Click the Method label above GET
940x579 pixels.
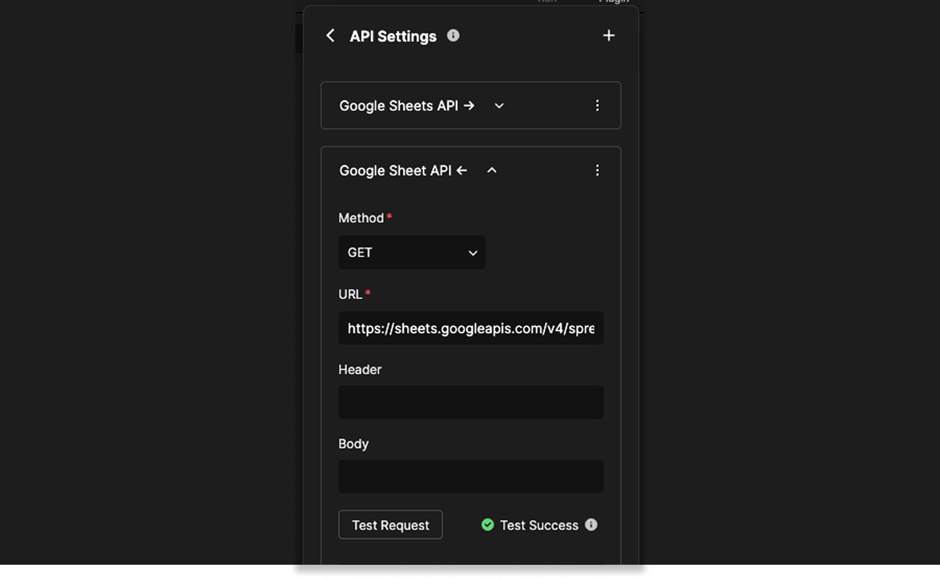click(x=361, y=218)
